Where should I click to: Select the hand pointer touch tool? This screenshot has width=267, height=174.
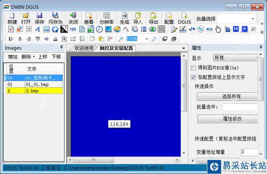coord(218,29)
